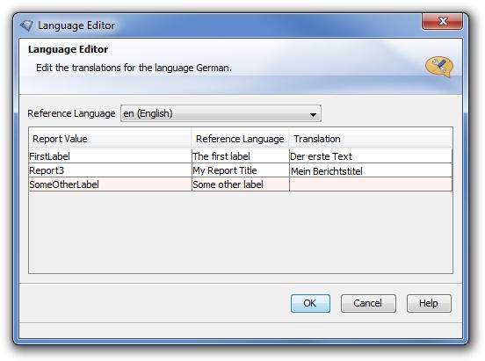The image size is (485, 361).
Task: Select the FirstLabel row
Action: coord(241,156)
